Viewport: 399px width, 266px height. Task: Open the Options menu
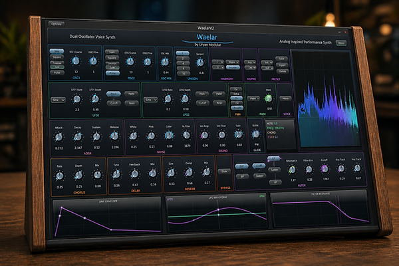click(x=57, y=24)
